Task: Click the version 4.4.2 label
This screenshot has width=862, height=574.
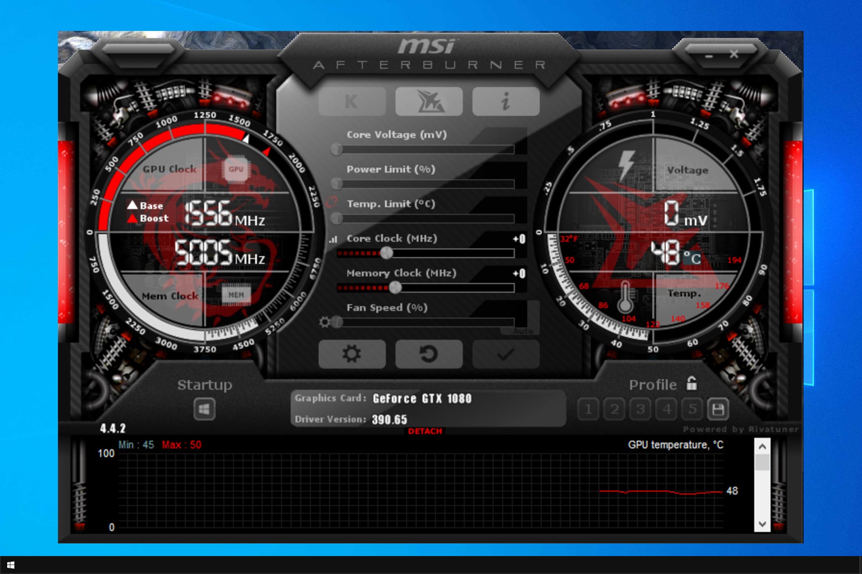Action: point(113,428)
